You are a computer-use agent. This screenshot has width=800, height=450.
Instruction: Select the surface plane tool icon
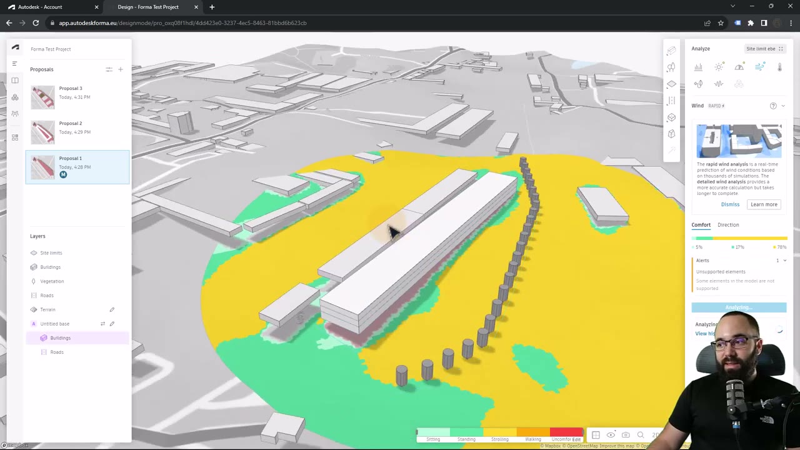[671, 84]
